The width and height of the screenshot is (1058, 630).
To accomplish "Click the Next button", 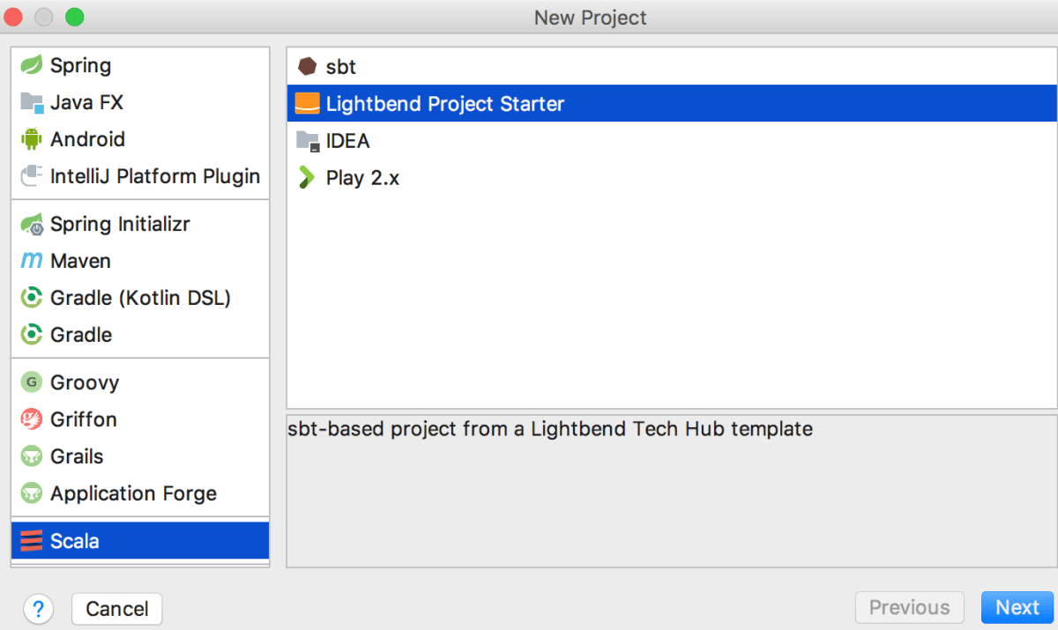I will [x=1017, y=607].
